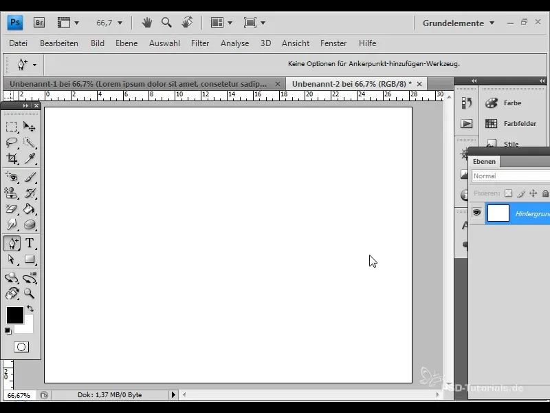Open the Datei menu

click(x=19, y=43)
